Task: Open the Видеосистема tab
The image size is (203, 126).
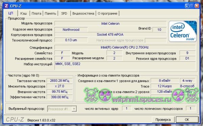Action: [x=83, y=13]
